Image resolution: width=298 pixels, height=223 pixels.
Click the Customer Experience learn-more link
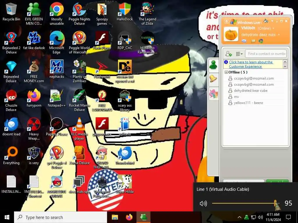point(251,64)
